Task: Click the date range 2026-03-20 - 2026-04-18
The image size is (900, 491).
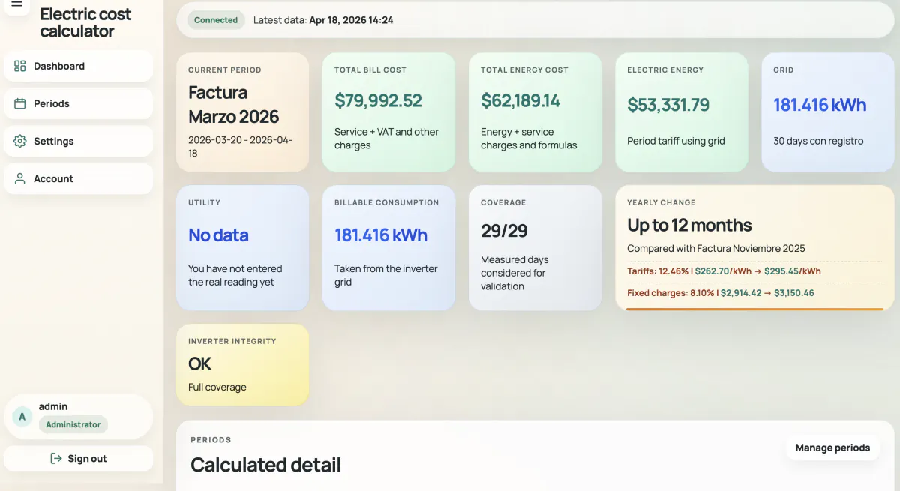Action: pos(241,146)
